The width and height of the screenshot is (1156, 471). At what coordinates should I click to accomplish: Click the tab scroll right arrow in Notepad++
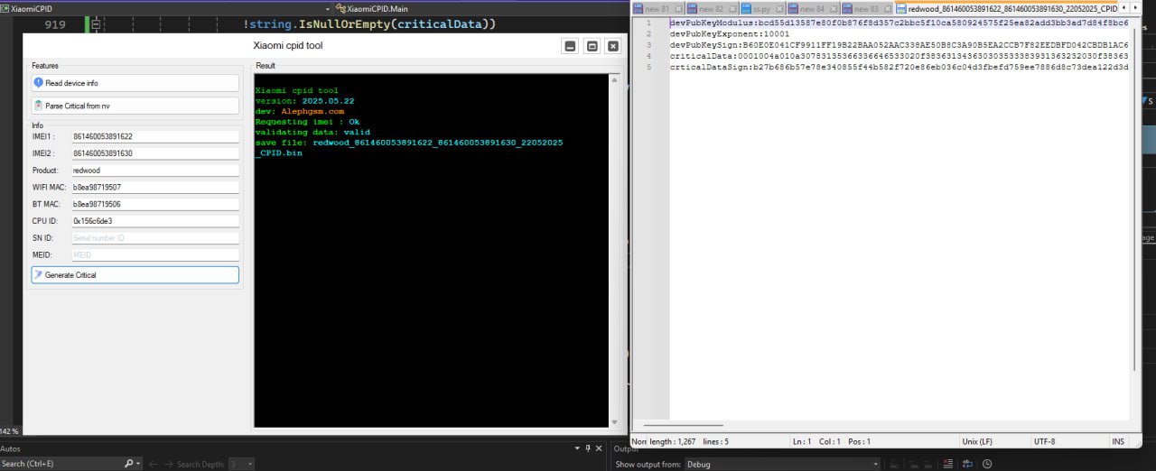[x=1133, y=8]
